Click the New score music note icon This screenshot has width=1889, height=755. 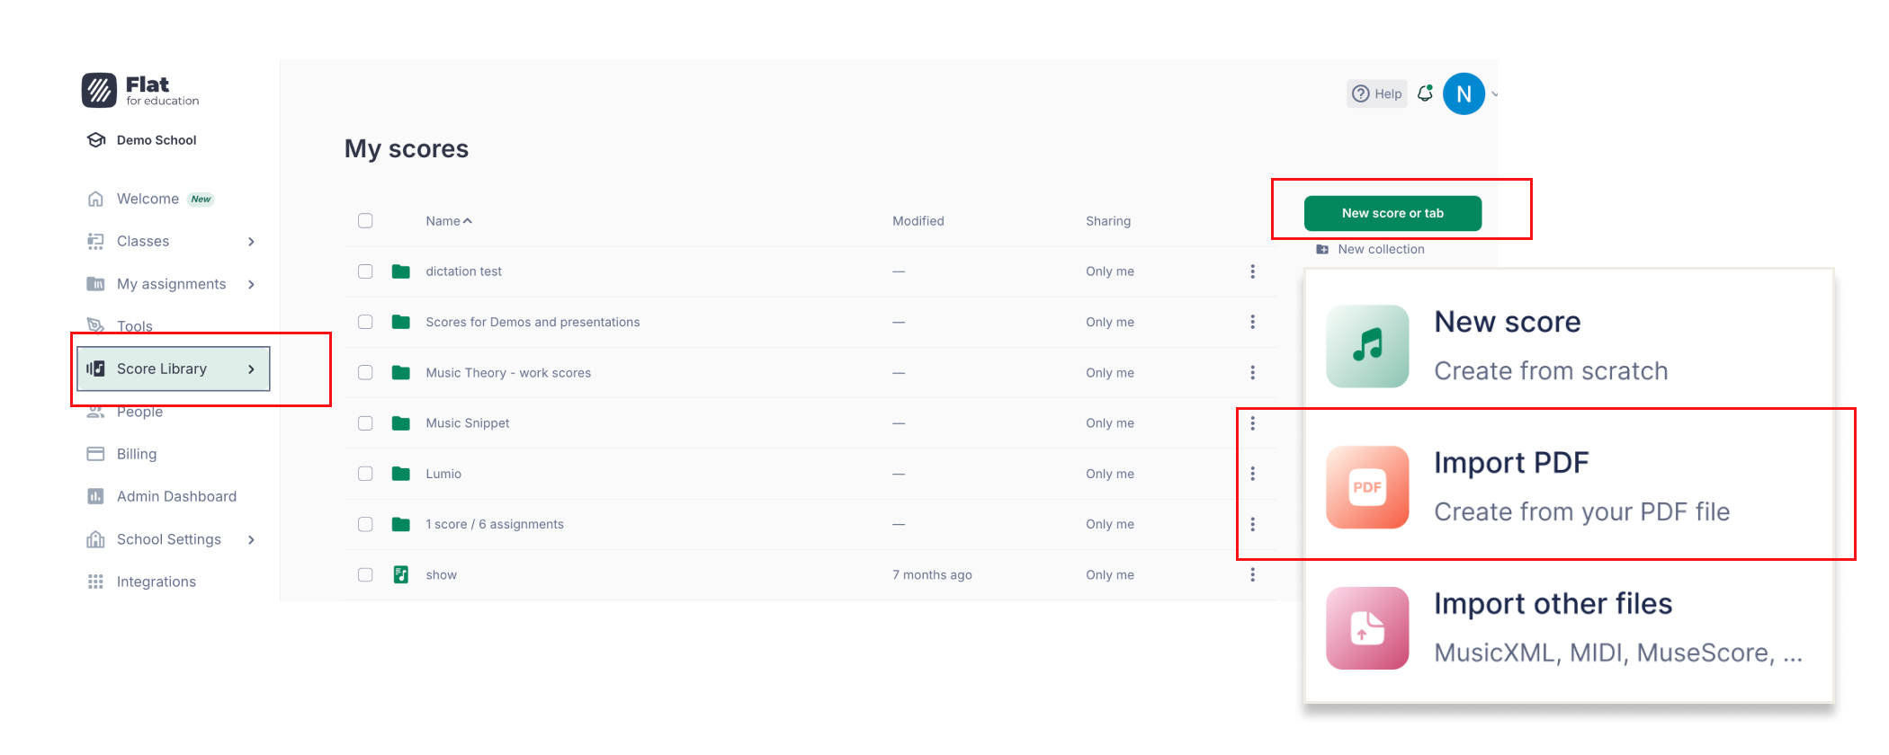pos(1367,346)
